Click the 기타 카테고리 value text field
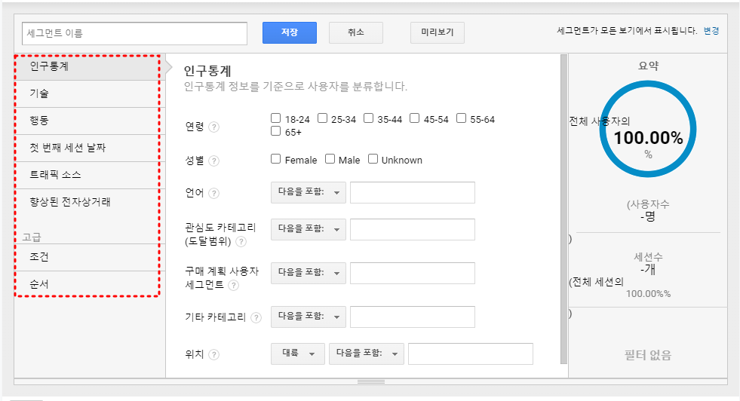The height and width of the screenshot is (401, 740). (x=413, y=317)
